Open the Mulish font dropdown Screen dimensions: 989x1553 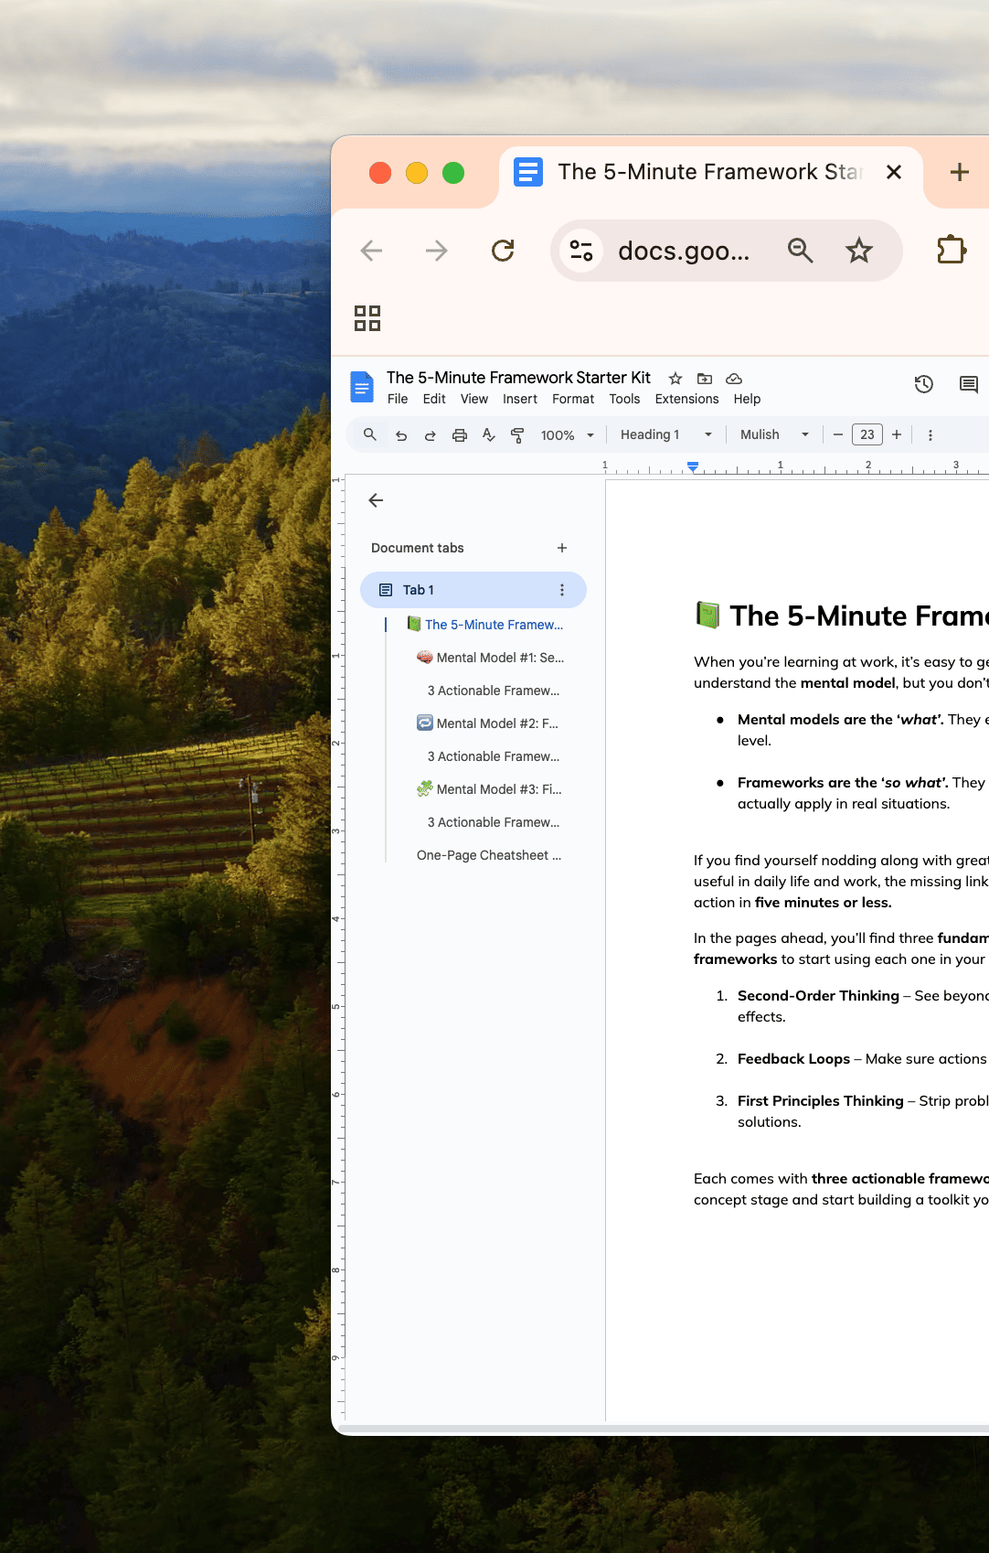pos(773,435)
